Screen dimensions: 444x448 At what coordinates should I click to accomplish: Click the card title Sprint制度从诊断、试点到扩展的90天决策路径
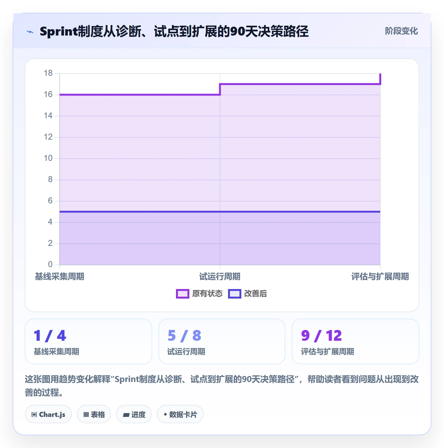click(x=174, y=31)
